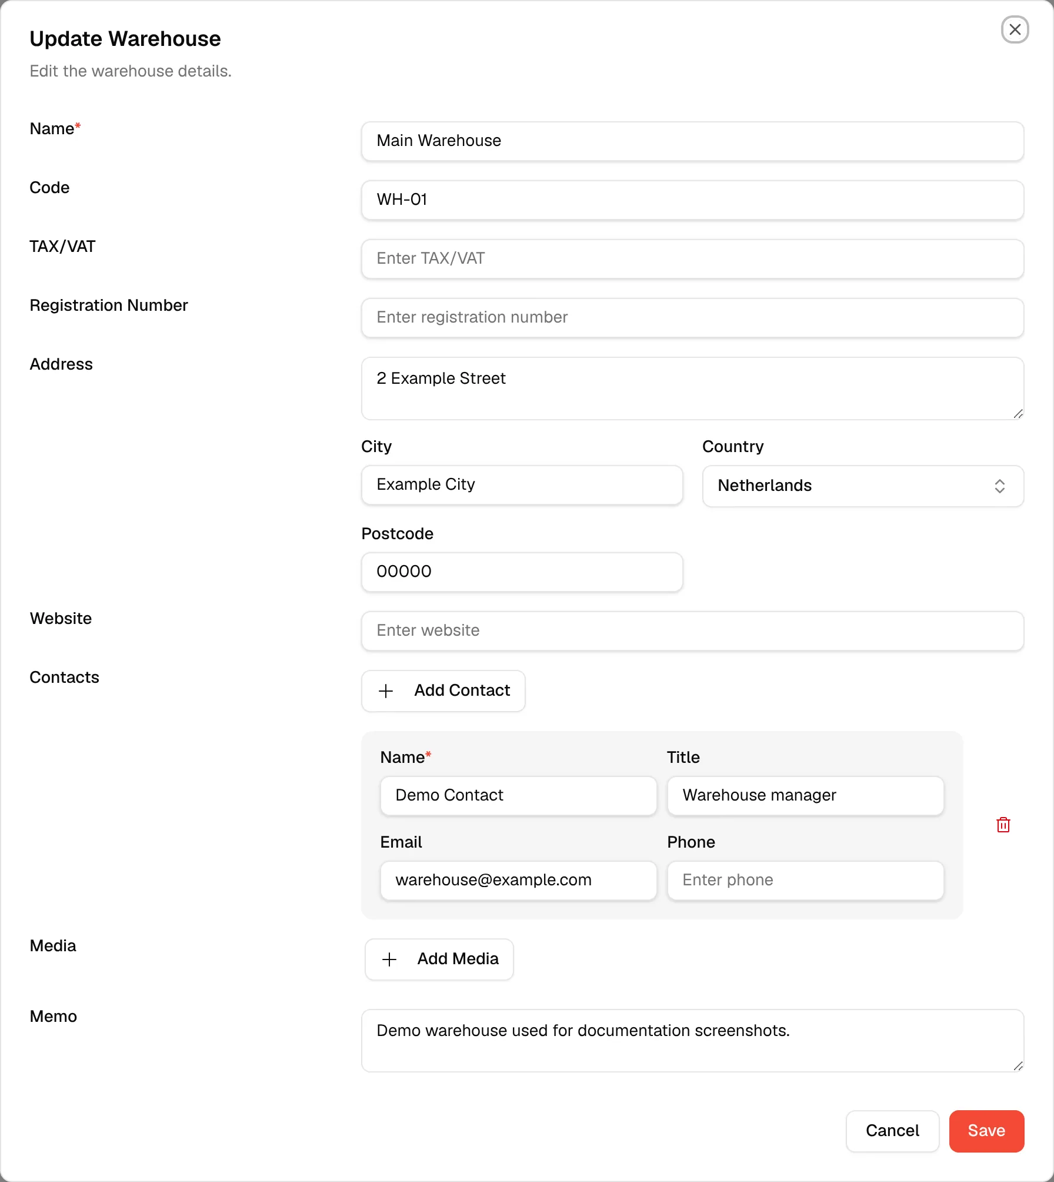
Task: Open the Country dropdown showing Netherlands
Action: point(863,486)
